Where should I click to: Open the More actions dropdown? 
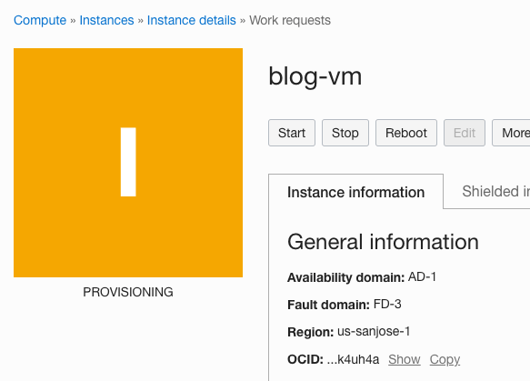point(511,133)
